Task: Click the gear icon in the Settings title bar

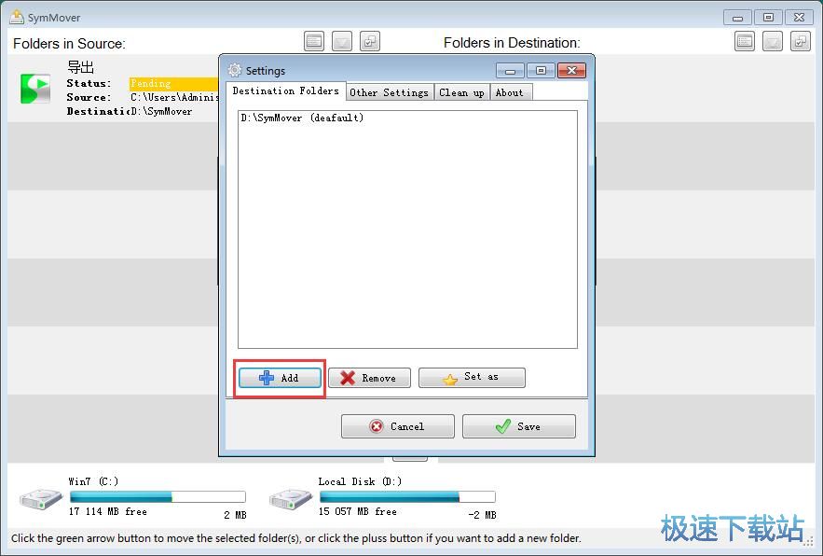Action: tap(235, 70)
